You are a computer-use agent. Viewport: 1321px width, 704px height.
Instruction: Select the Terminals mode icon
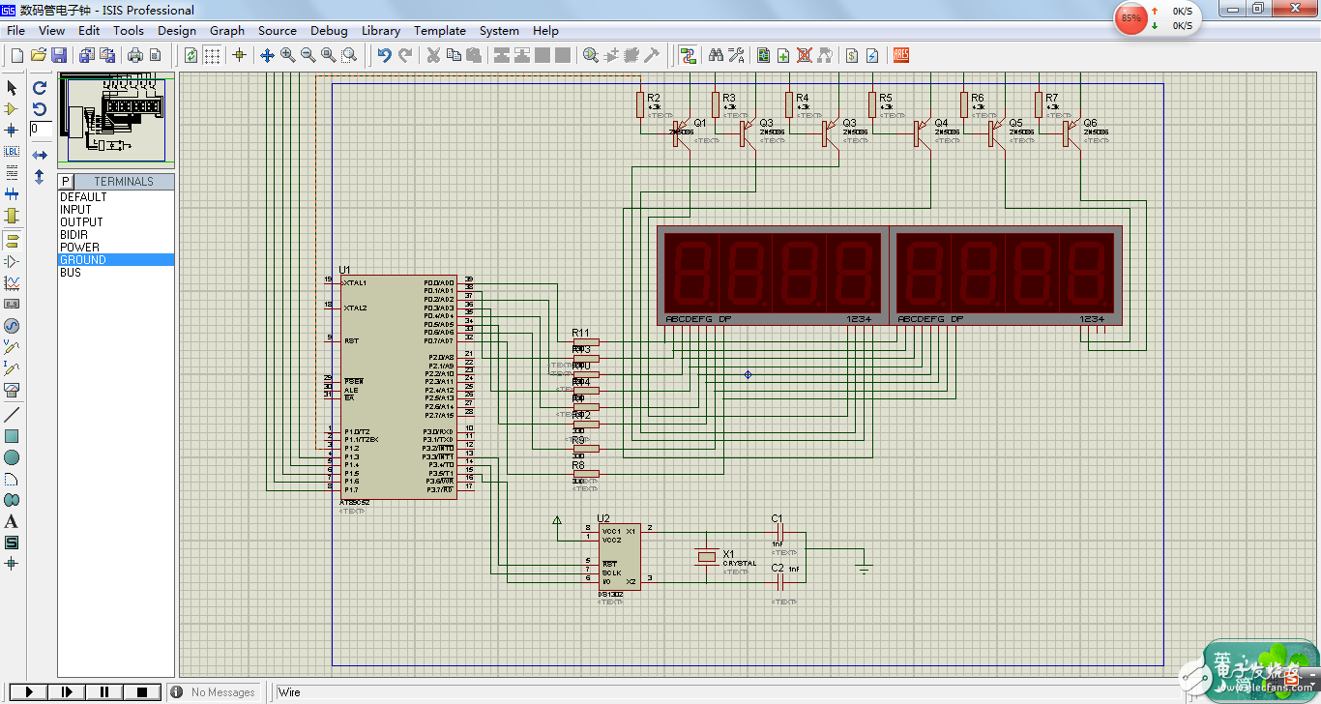pos(12,239)
